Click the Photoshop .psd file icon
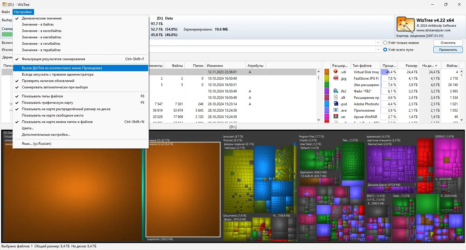466x250 pixels. click(336, 104)
